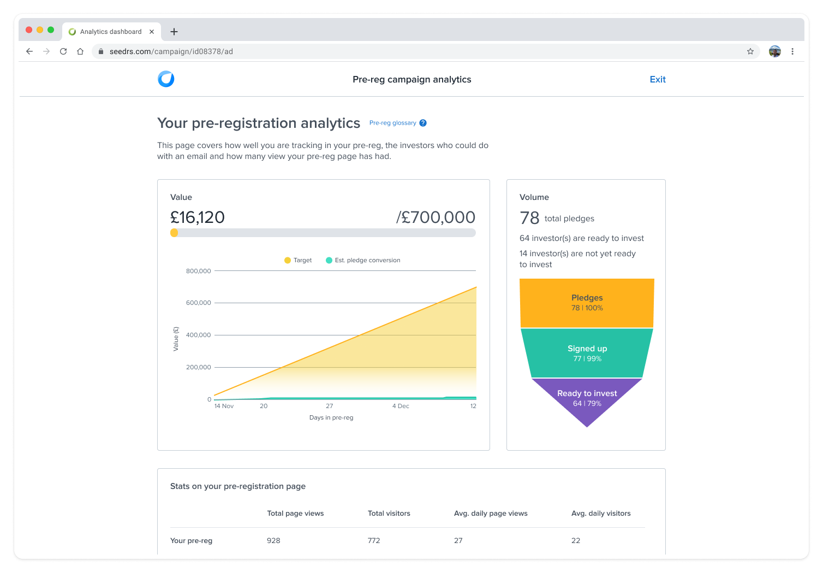The height and width of the screenshot is (572, 823).
Task: Click the Your pre-reg row label
Action: point(191,540)
